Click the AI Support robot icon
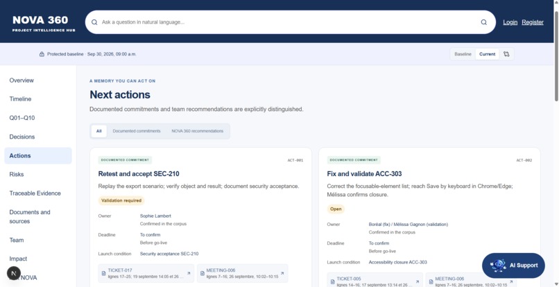This screenshot has height=287, width=559. 499,266
